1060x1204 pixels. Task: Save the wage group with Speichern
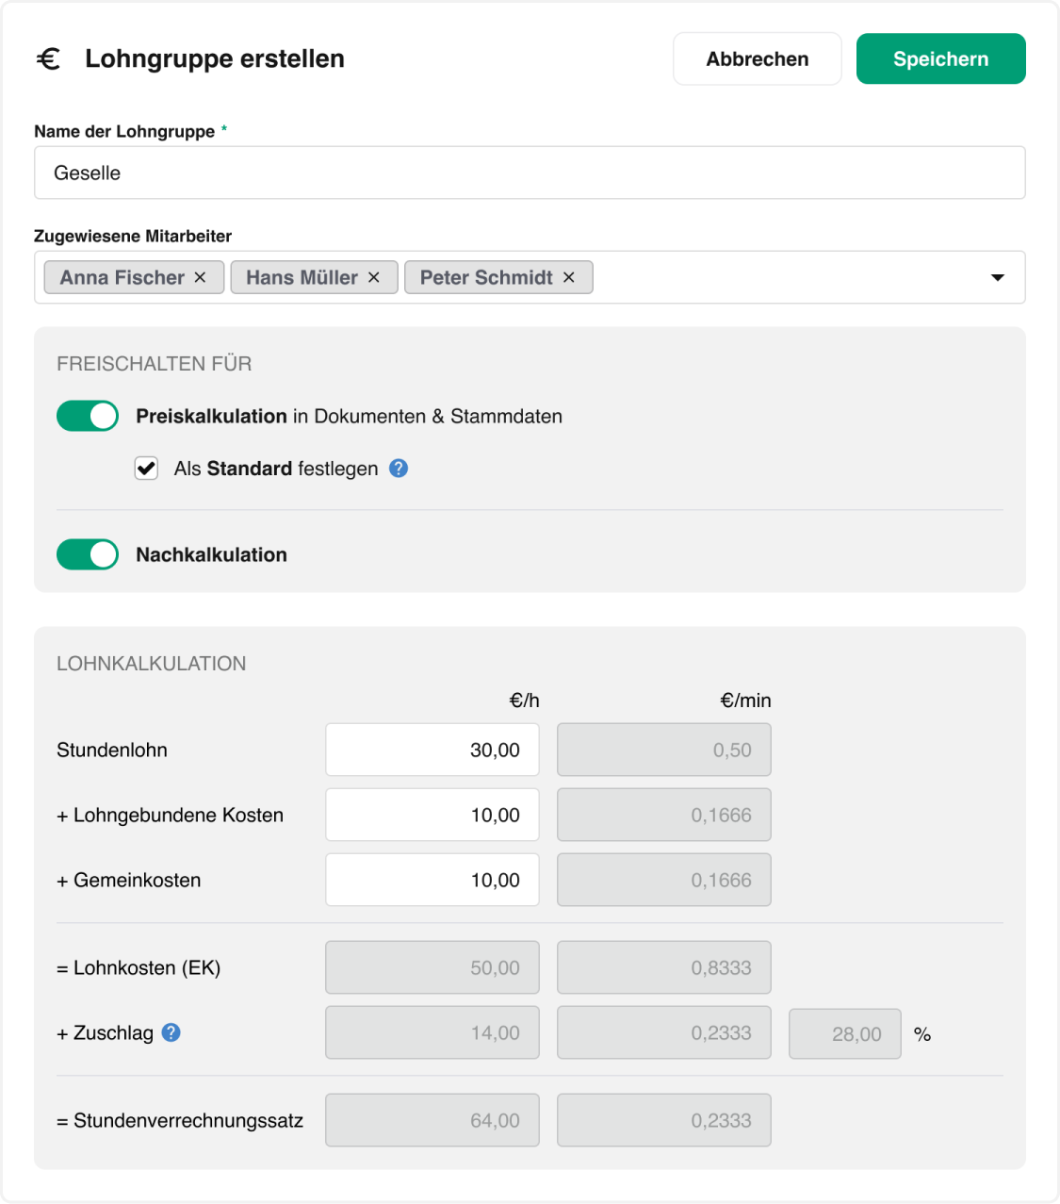[941, 58]
